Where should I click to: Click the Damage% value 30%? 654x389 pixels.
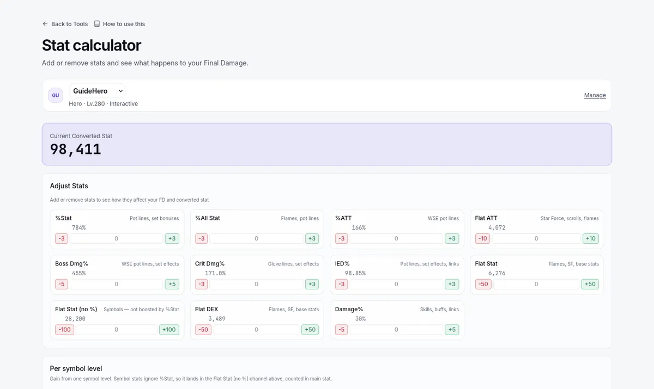click(360, 319)
